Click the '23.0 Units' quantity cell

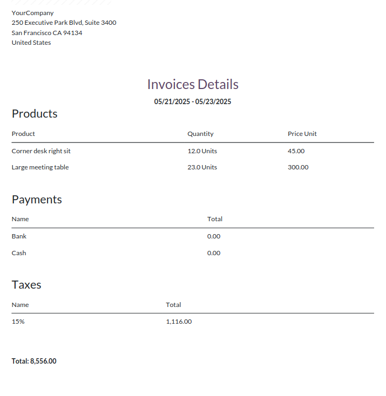(x=202, y=167)
